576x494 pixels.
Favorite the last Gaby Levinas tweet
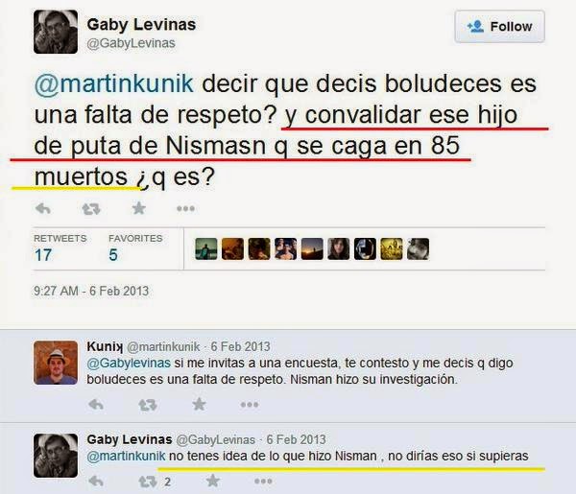pos(213,481)
